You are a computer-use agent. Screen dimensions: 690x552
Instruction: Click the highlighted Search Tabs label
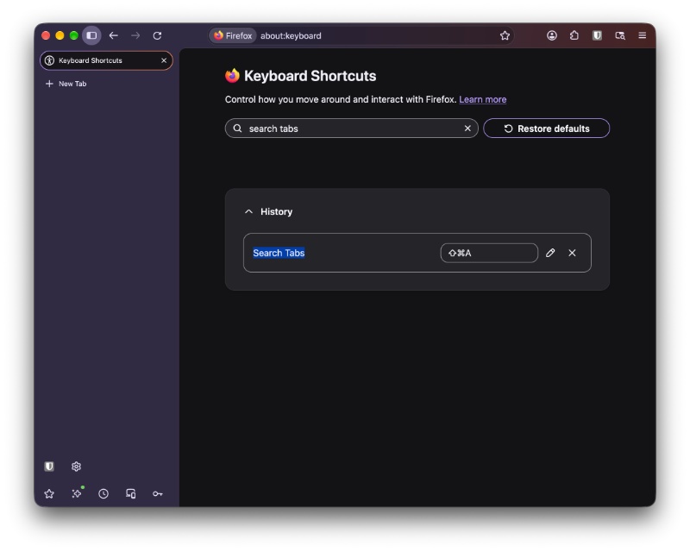click(x=279, y=253)
